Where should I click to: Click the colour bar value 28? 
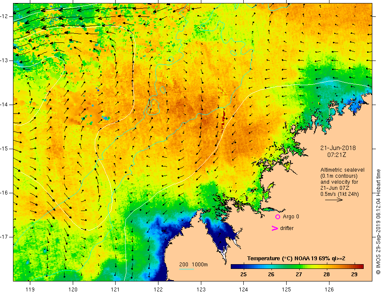[326, 275]
